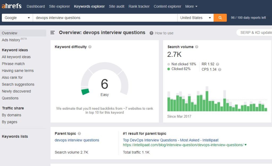Select Phrase match
This screenshot has height=166, width=272.
pos(13,64)
